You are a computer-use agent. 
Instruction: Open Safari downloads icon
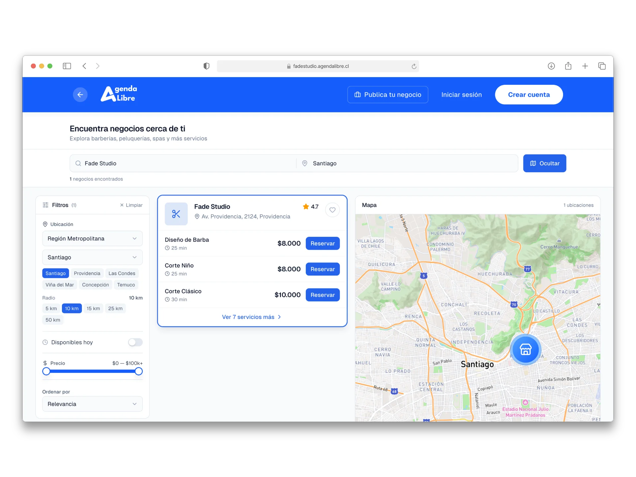coord(551,66)
